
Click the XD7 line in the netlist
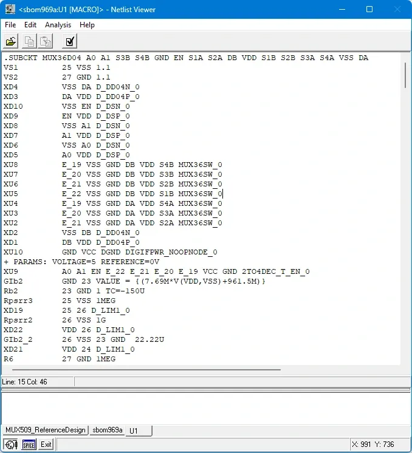click(66, 135)
